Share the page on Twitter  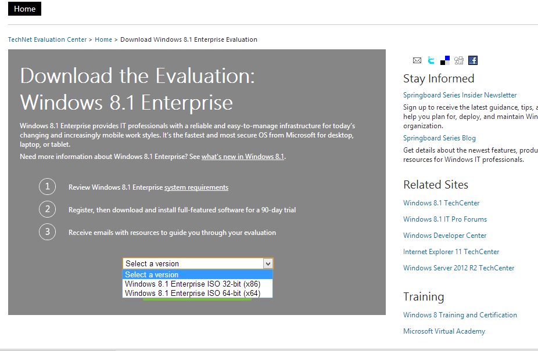point(431,61)
